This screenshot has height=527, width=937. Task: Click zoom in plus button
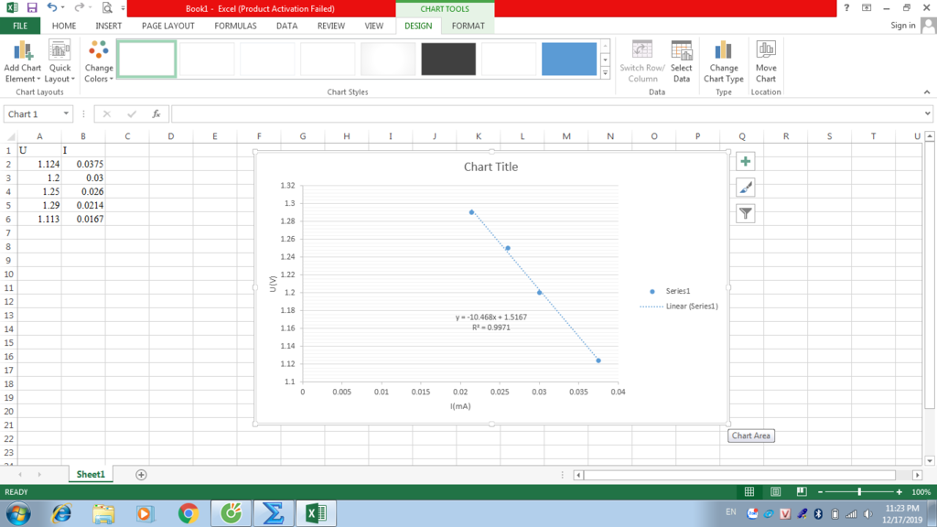[x=899, y=491]
